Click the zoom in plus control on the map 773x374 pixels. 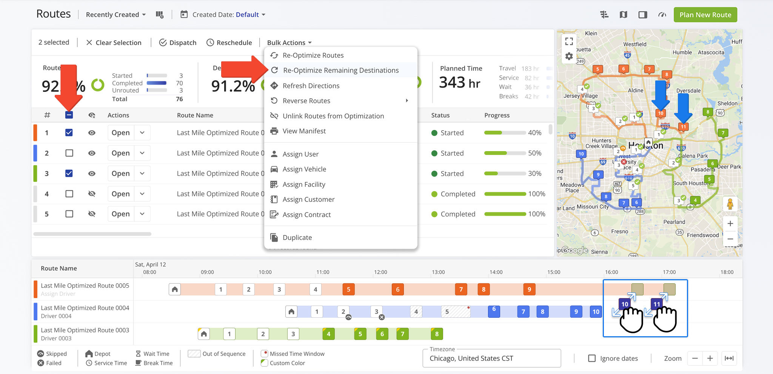click(731, 223)
